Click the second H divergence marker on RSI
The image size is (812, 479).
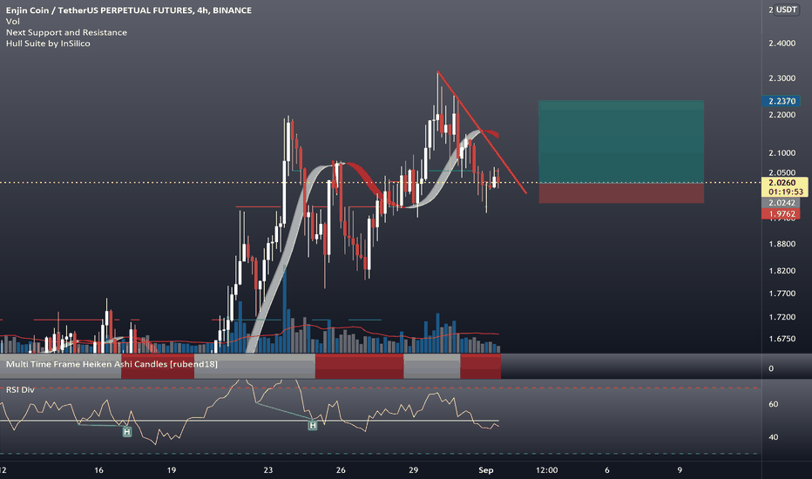[x=312, y=426]
